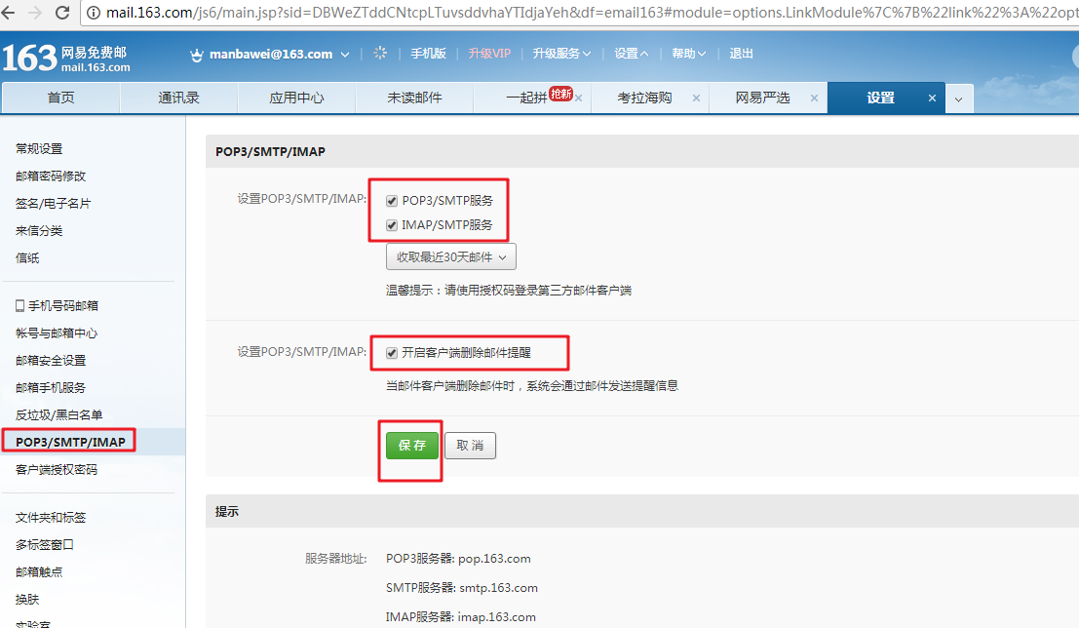Toggle the IMAP/SMTP服务 checkbox
Image resolution: width=1079 pixels, height=628 pixels.
(x=392, y=224)
